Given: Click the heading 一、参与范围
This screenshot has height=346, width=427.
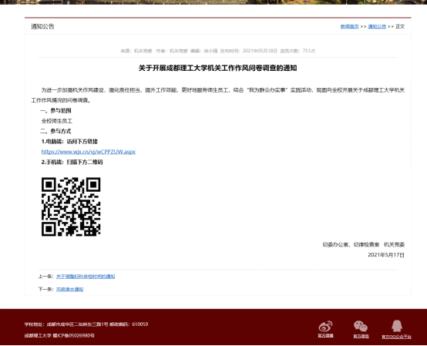Looking at the screenshot, I should coord(55,110).
